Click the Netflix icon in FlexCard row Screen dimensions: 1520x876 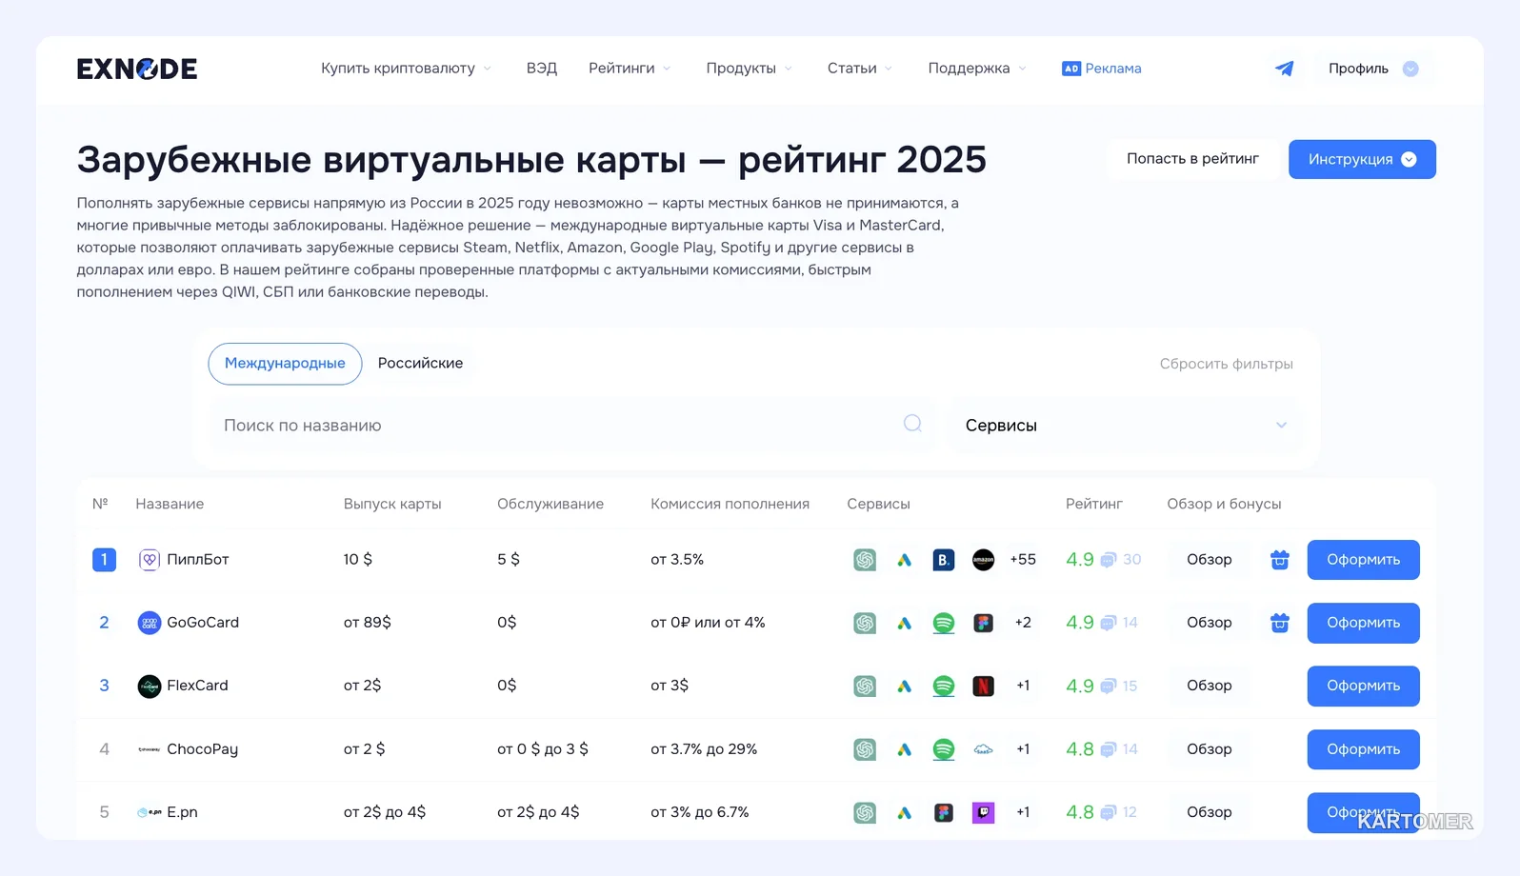983,686
